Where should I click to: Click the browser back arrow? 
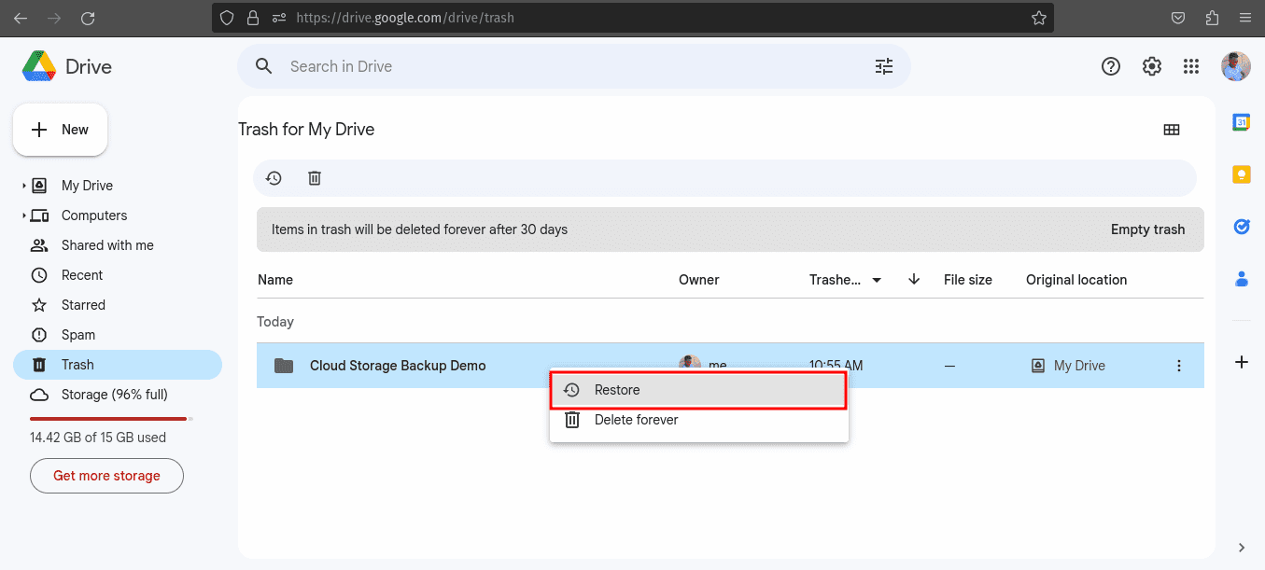(x=21, y=18)
